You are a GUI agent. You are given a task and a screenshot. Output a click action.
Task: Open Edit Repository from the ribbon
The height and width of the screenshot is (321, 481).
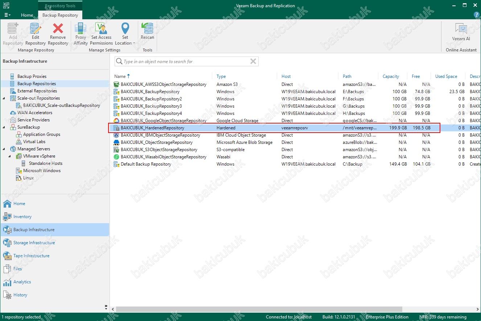[x=35, y=34]
